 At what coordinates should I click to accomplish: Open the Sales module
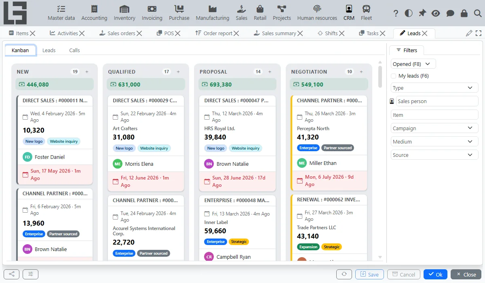pos(241,13)
